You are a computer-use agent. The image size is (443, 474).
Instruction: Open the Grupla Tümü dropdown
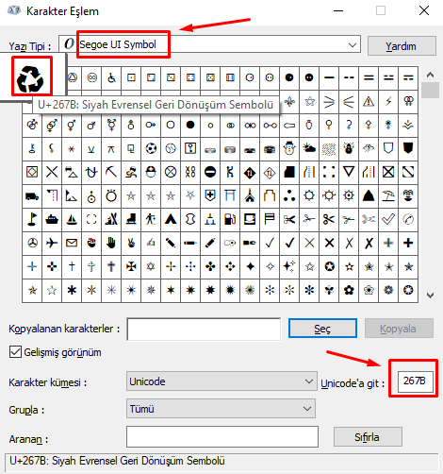tap(221, 409)
